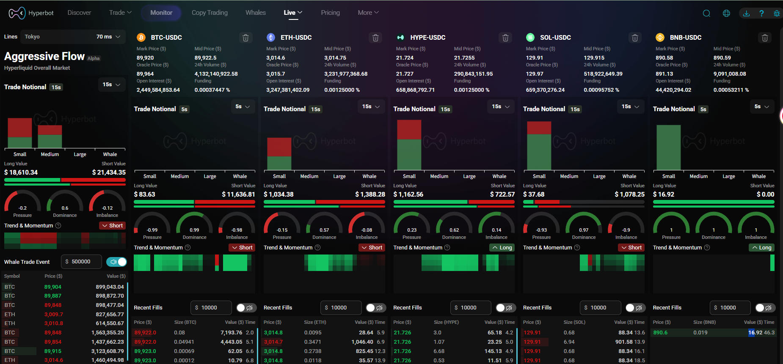Open help via question mark icon
783x364 pixels.
pos(761,13)
